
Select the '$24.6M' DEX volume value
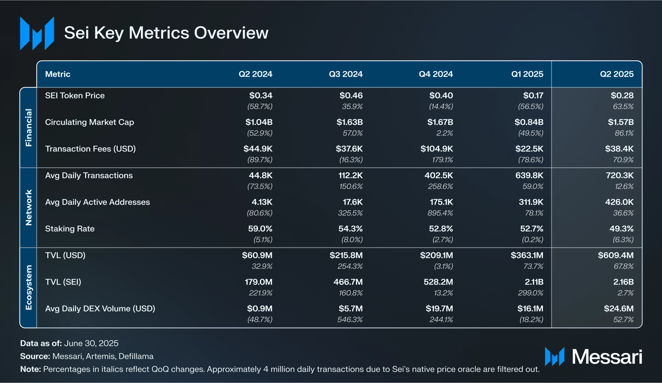point(619,308)
